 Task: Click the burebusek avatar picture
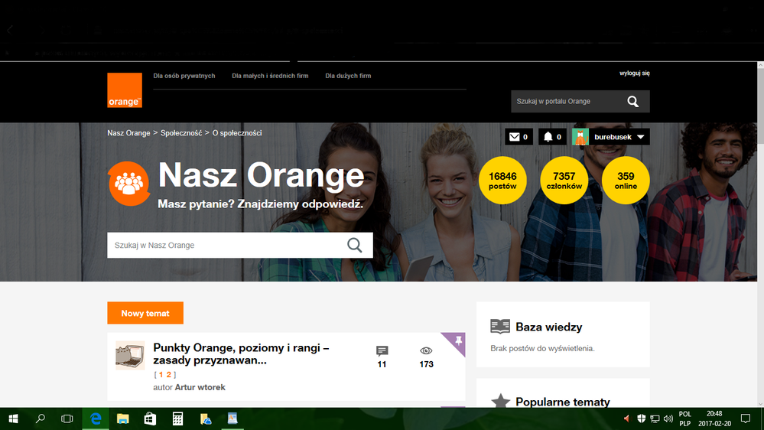pos(580,137)
